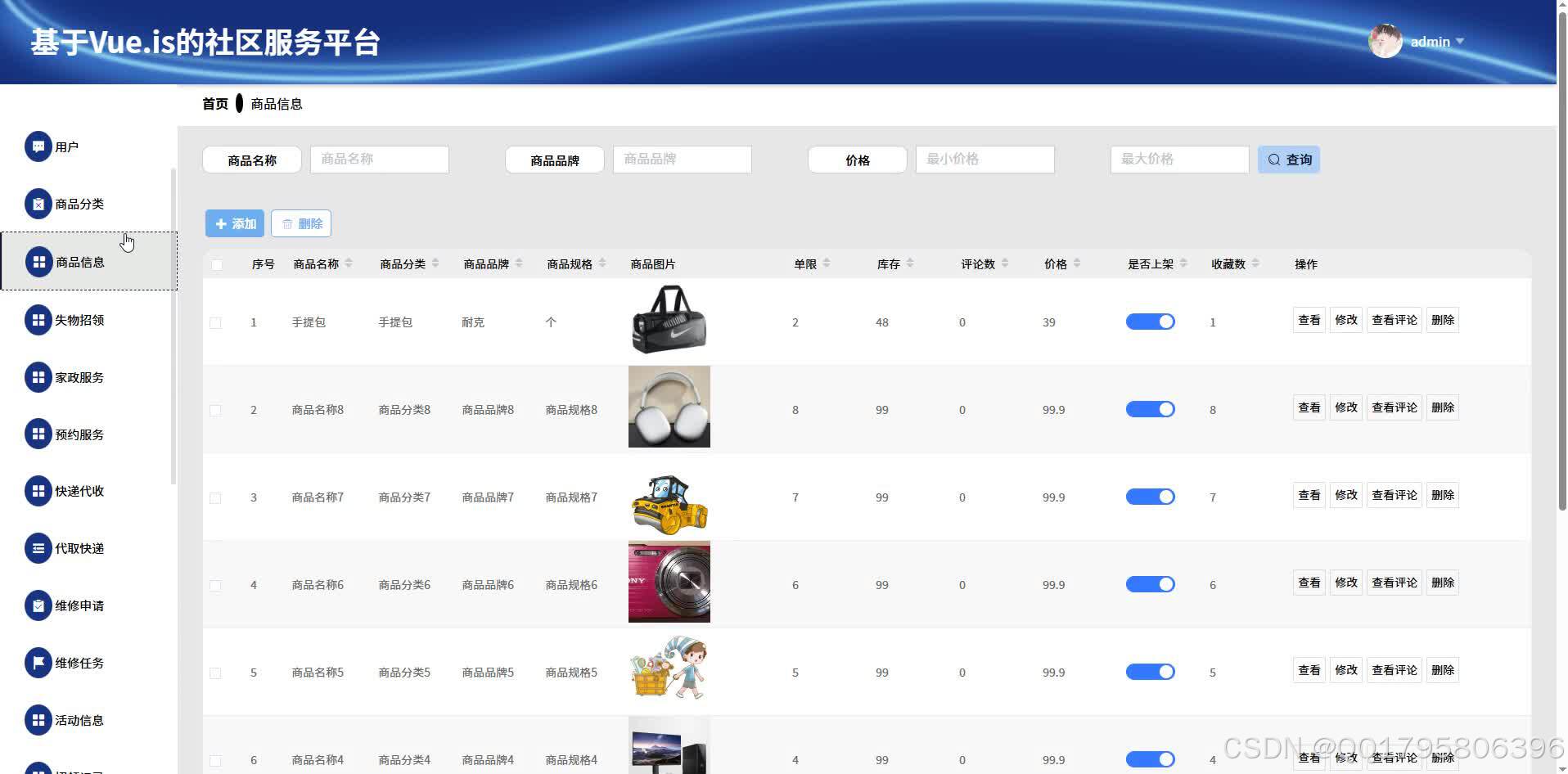Sort by 评论数 column arrows

click(1005, 263)
